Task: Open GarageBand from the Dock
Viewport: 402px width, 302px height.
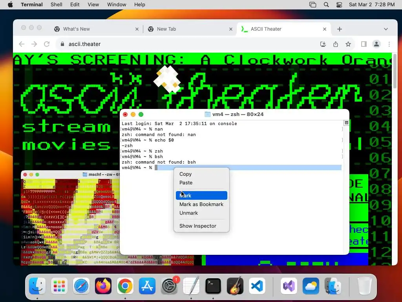Action: point(235,286)
